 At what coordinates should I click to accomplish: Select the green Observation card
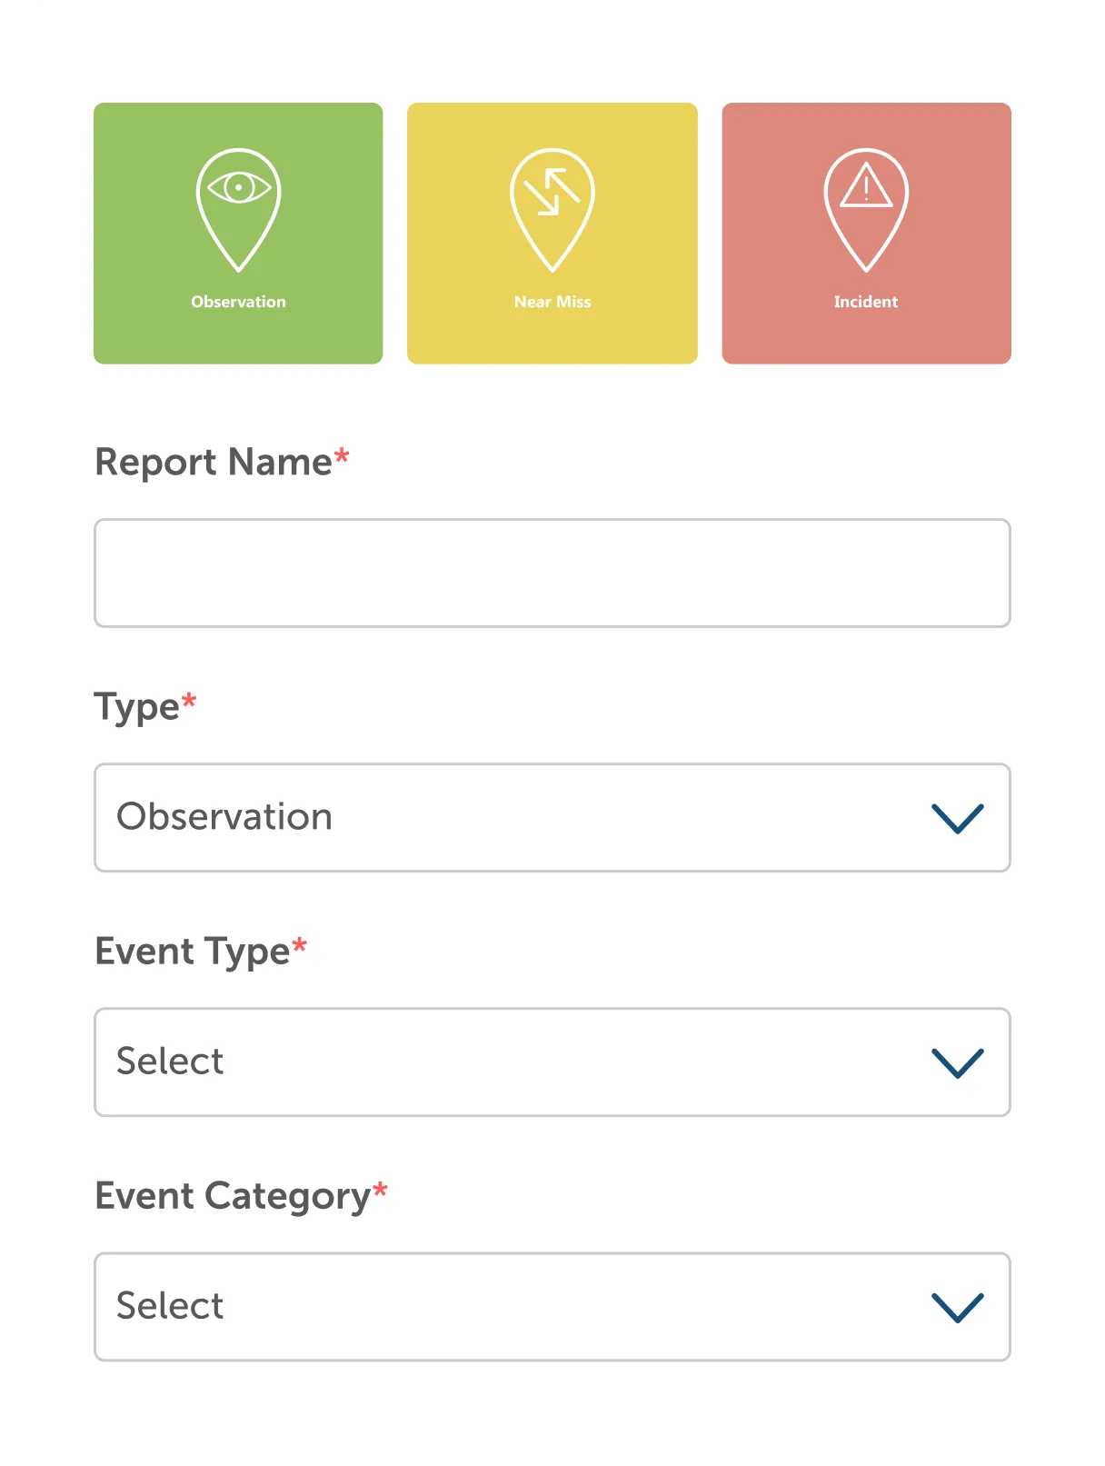tap(238, 234)
